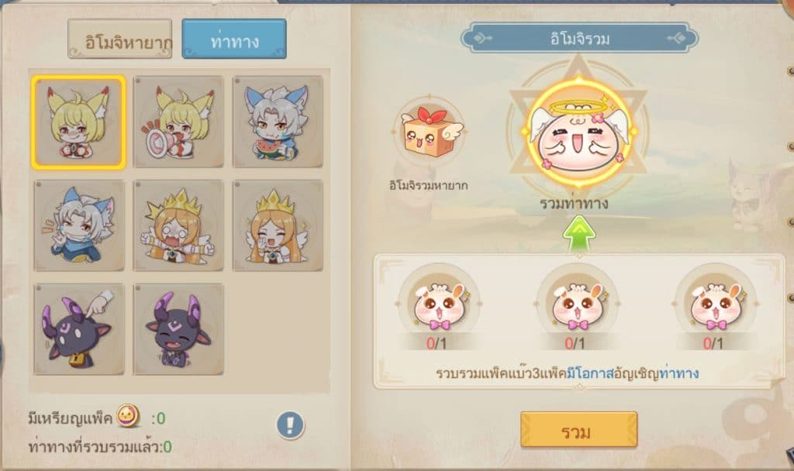Click the pack coin icon beside มีเหรียญแพ็ค
The image size is (794, 471).
pos(128,416)
